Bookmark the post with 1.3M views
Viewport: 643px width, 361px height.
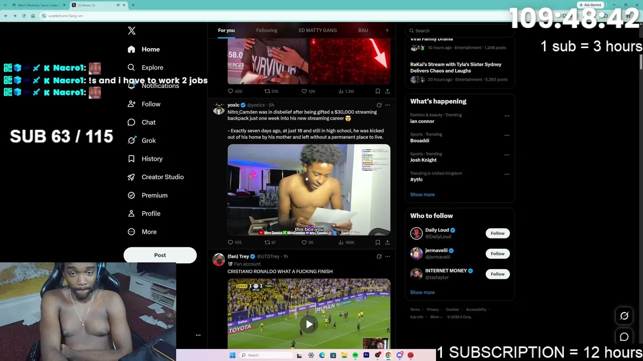[x=378, y=91]
